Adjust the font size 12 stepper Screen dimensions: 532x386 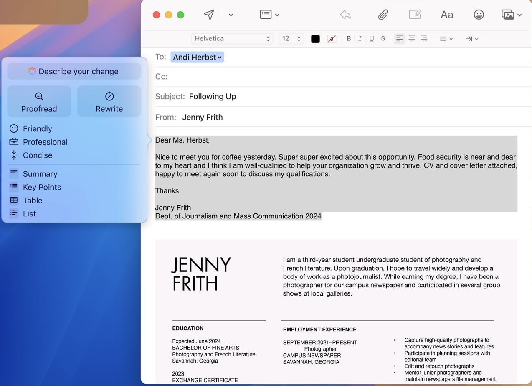299,39
